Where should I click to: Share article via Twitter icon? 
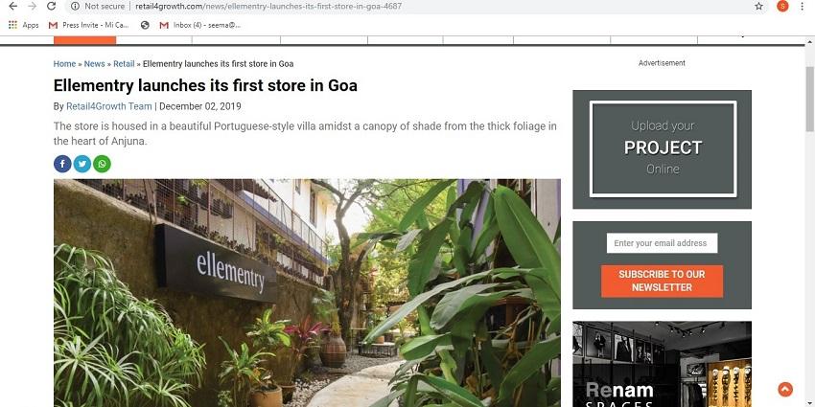tap(82, 164)
